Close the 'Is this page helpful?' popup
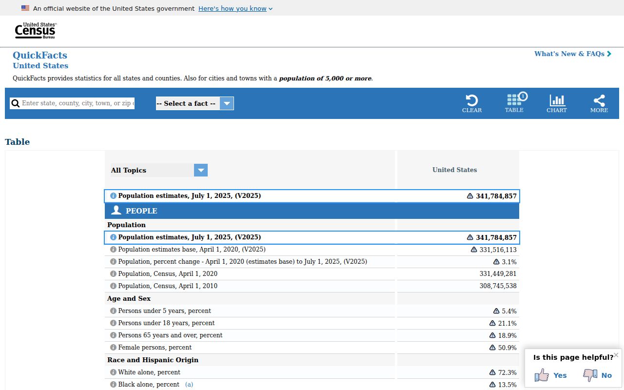Viewport: 624px width, 390px height. [616, 355]
